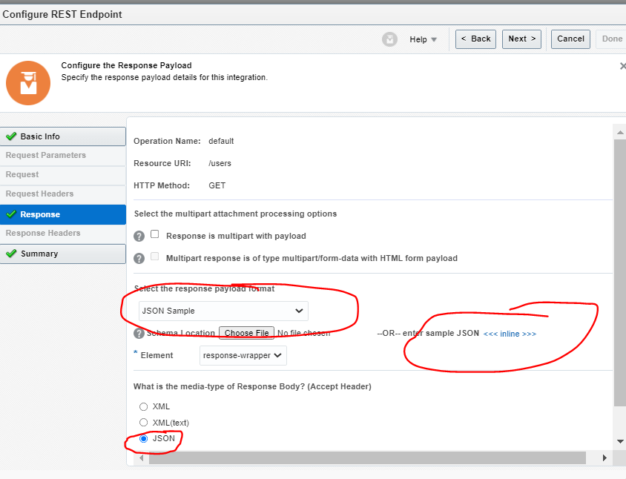Open the Basic Info step

point(63,136)
